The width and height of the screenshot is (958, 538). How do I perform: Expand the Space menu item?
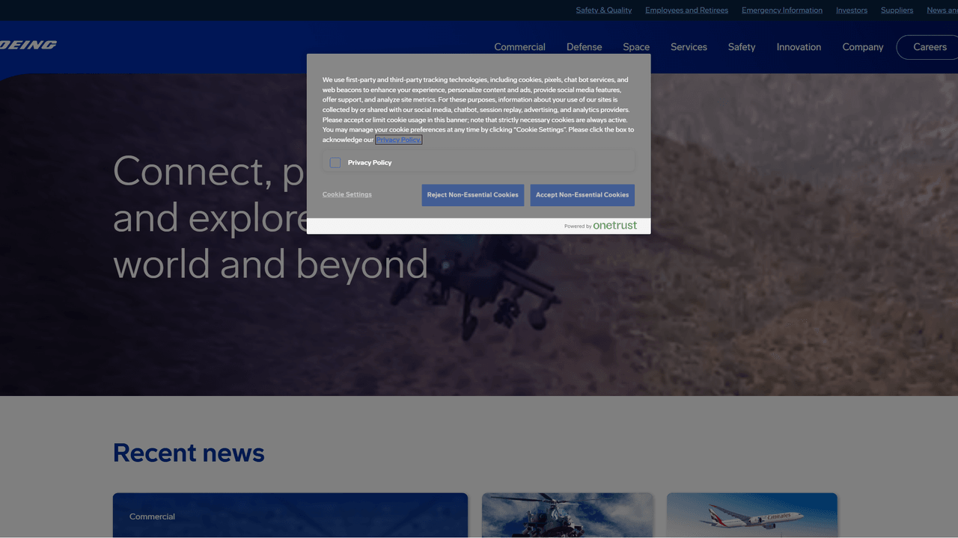click(x=636, y=47)
